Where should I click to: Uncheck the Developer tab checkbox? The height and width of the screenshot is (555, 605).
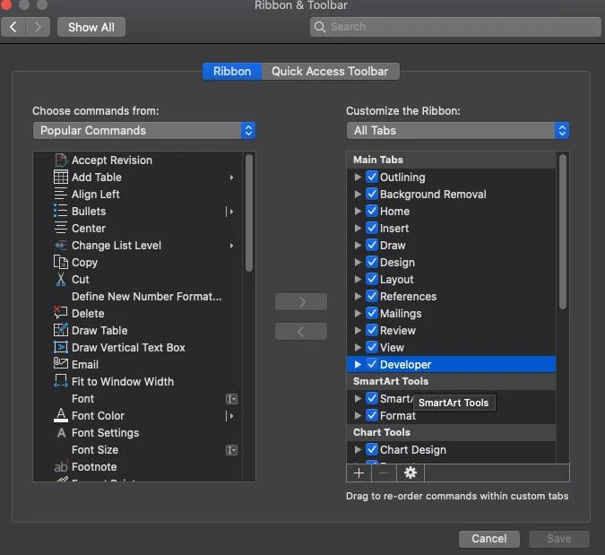372,364
